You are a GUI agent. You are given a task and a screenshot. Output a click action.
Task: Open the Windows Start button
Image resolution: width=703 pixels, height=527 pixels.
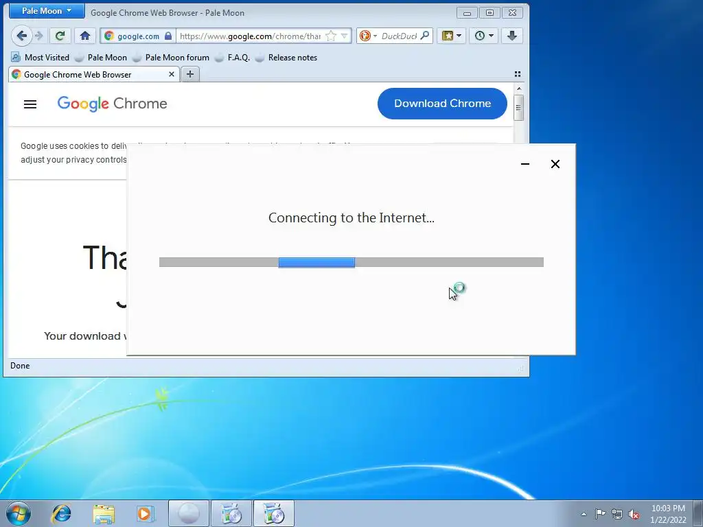[19, 513]
